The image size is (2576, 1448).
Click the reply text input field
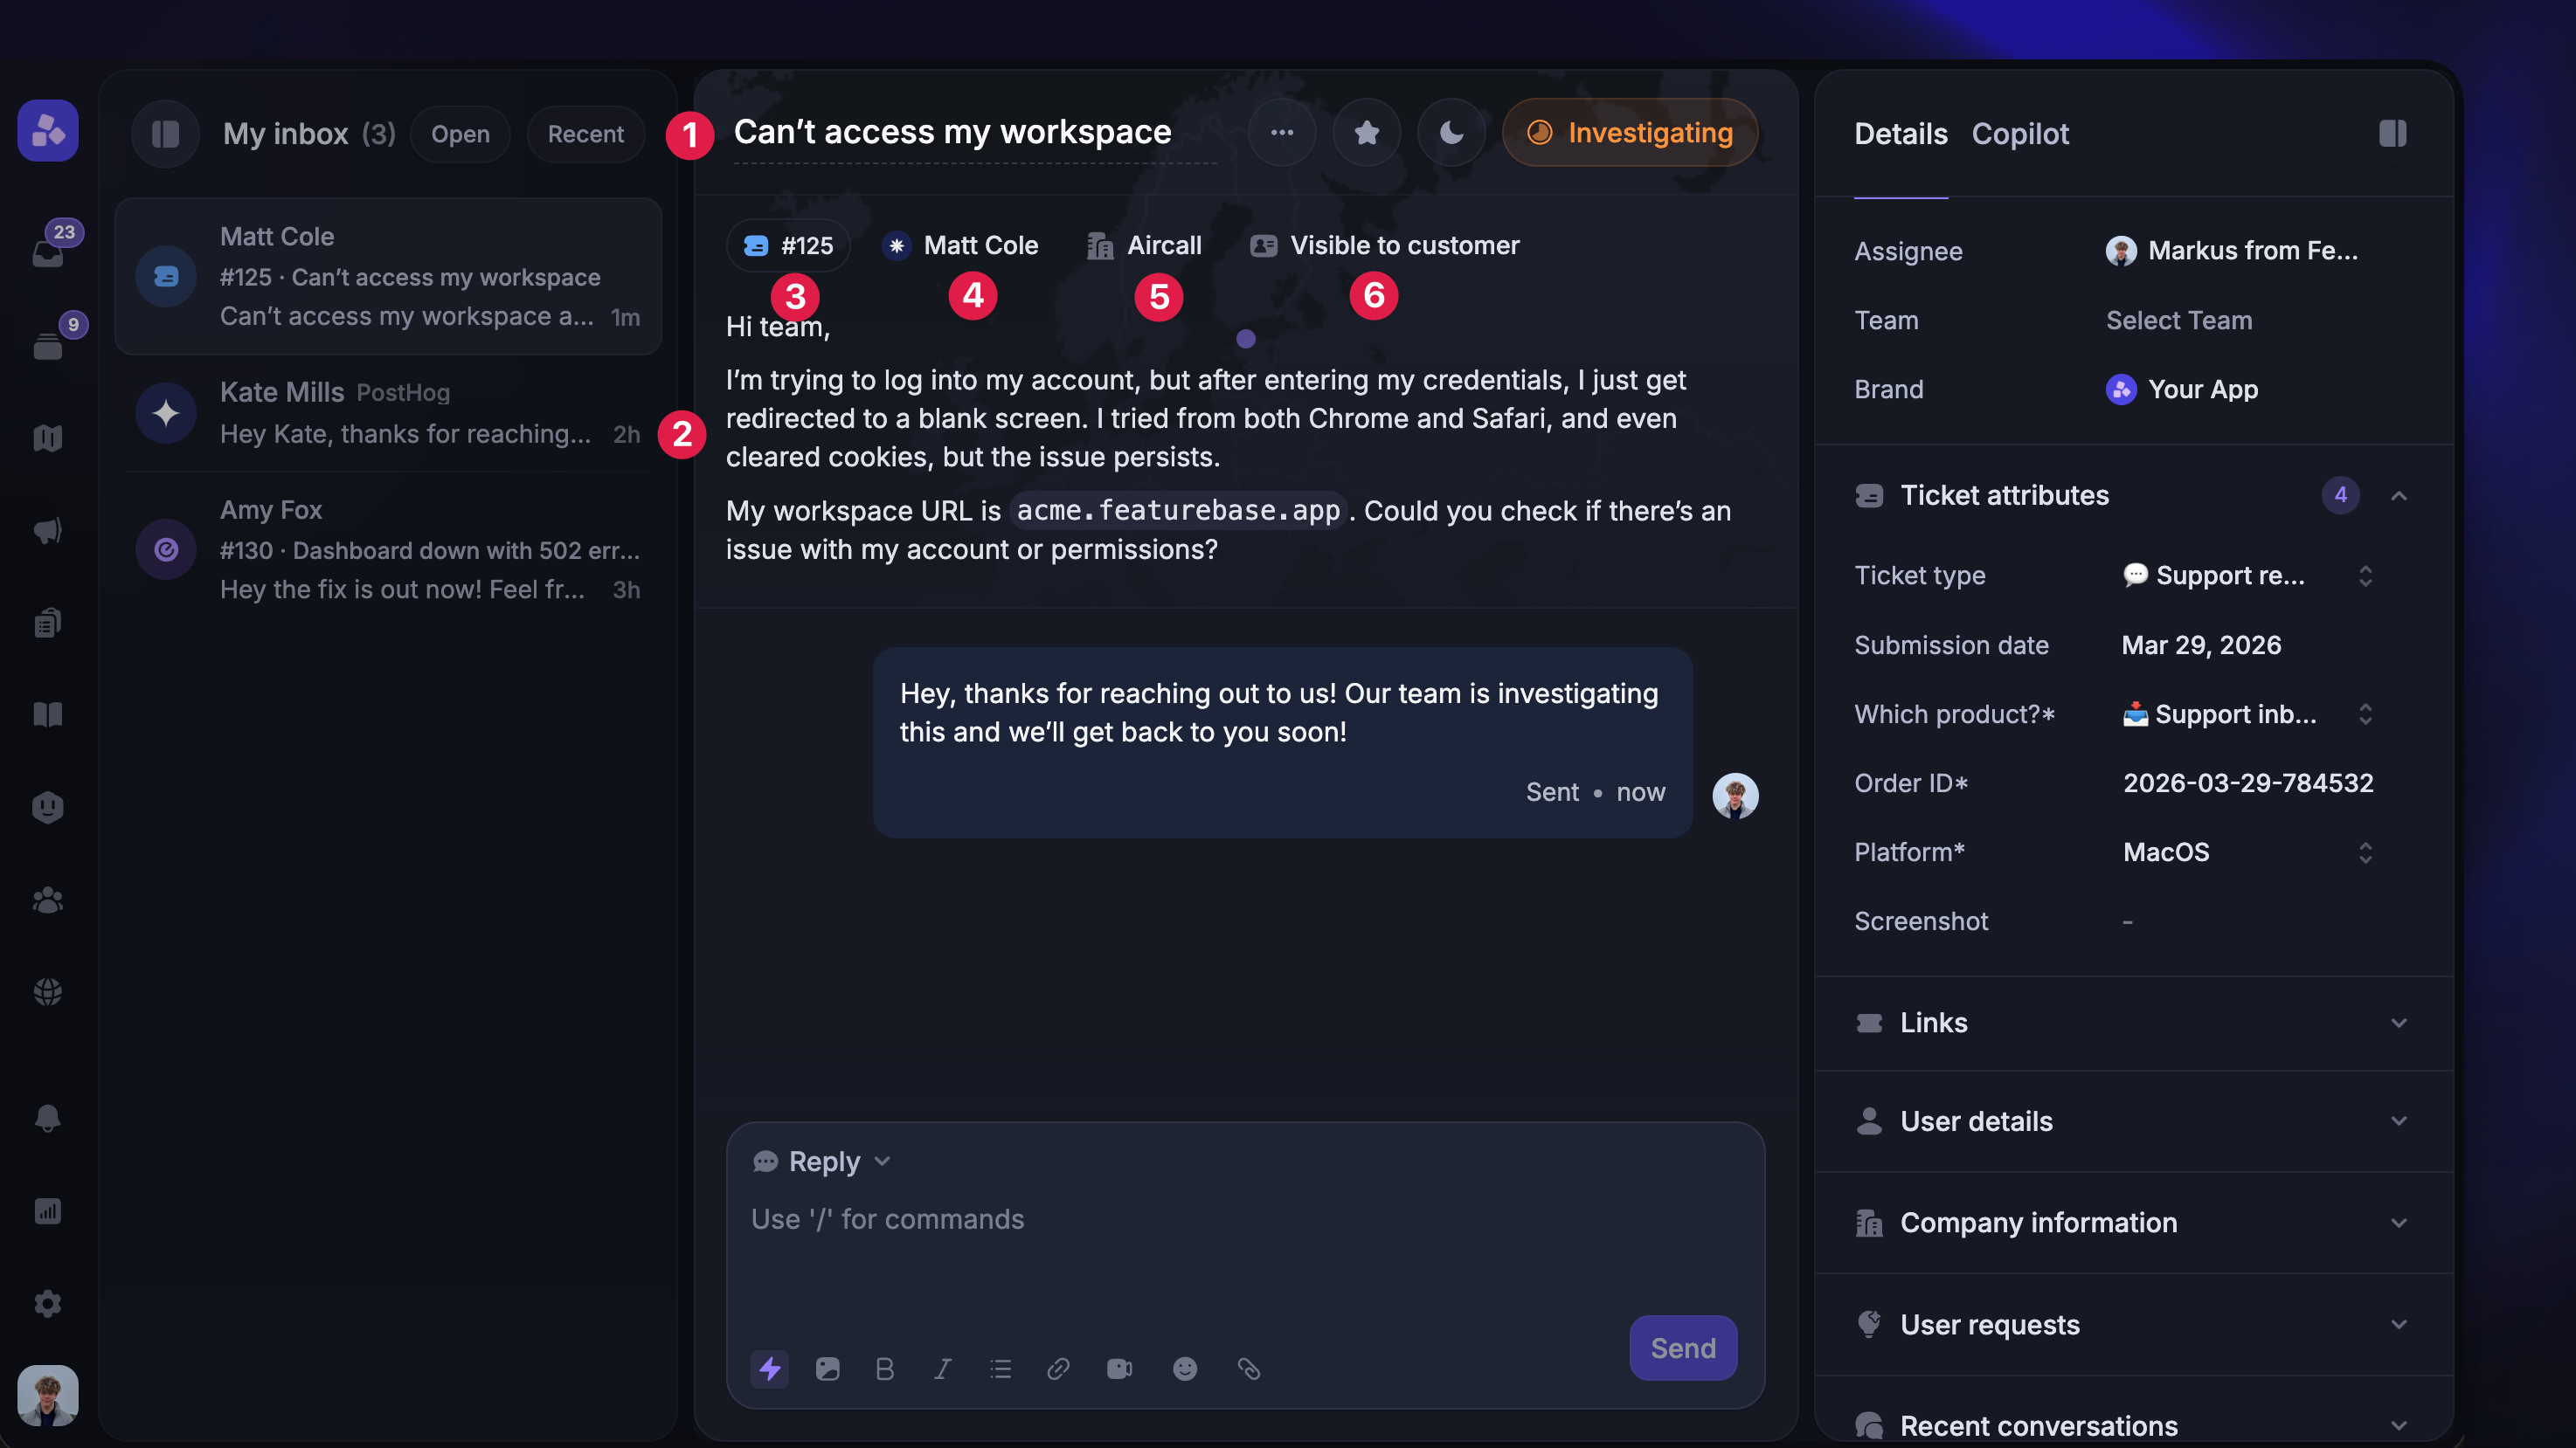pyautogui.click(x=1245, y=1254)
